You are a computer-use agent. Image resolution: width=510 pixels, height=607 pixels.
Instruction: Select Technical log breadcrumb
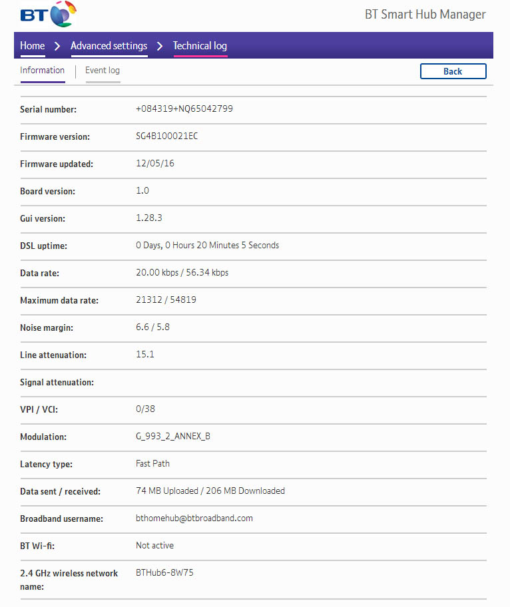pyautogui.click(x=200, y=46)
